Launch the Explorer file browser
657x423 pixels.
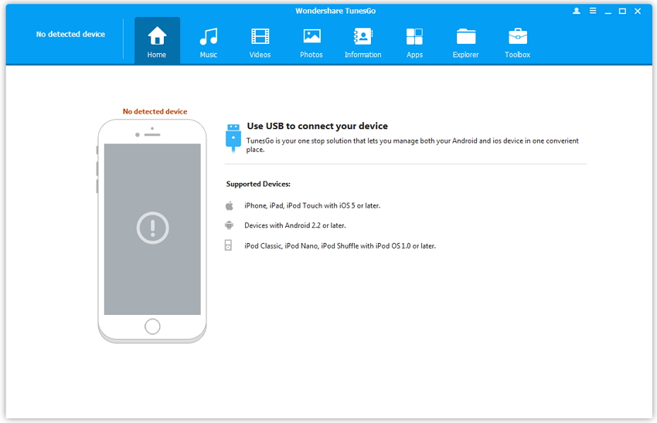coord(466,42)
